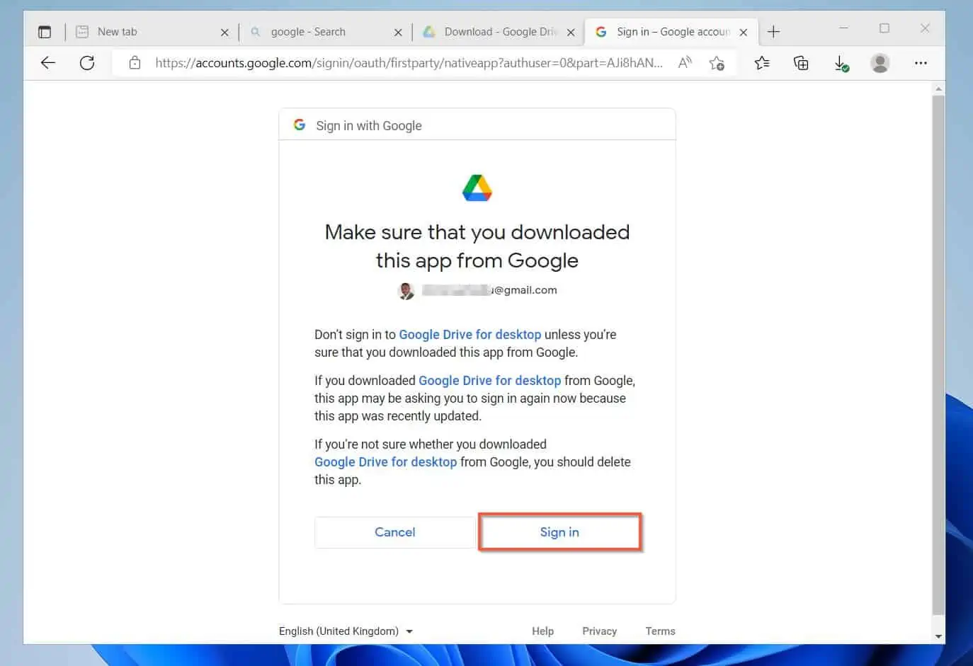
Task: Open the Favorites list icon
Action: (x=762, y=63)
